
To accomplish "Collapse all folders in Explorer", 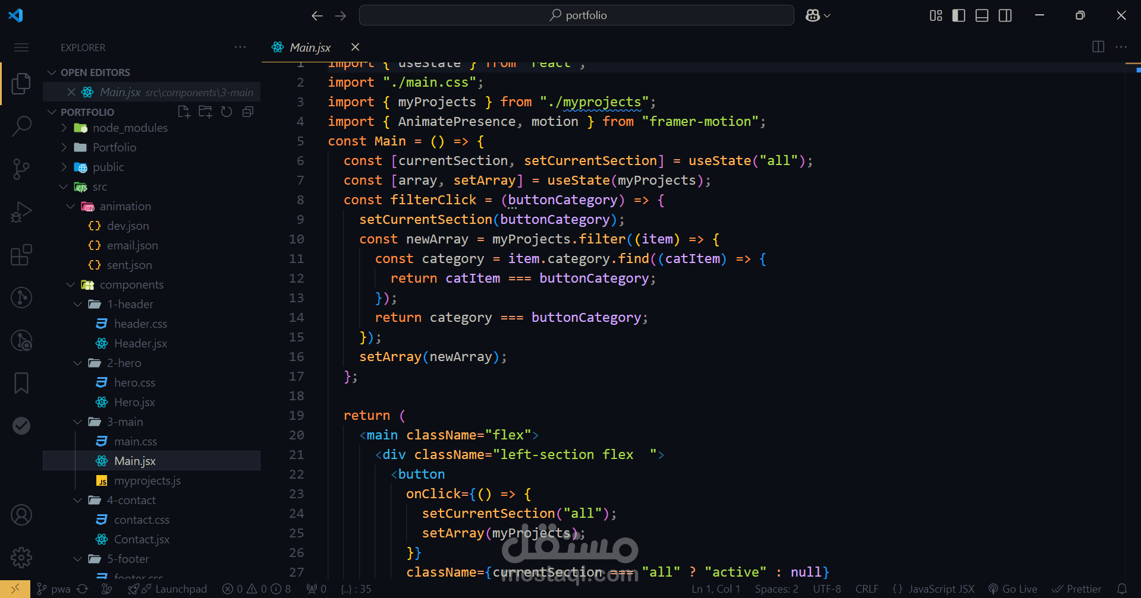I will pyautogui.click(x=248, y=112).
